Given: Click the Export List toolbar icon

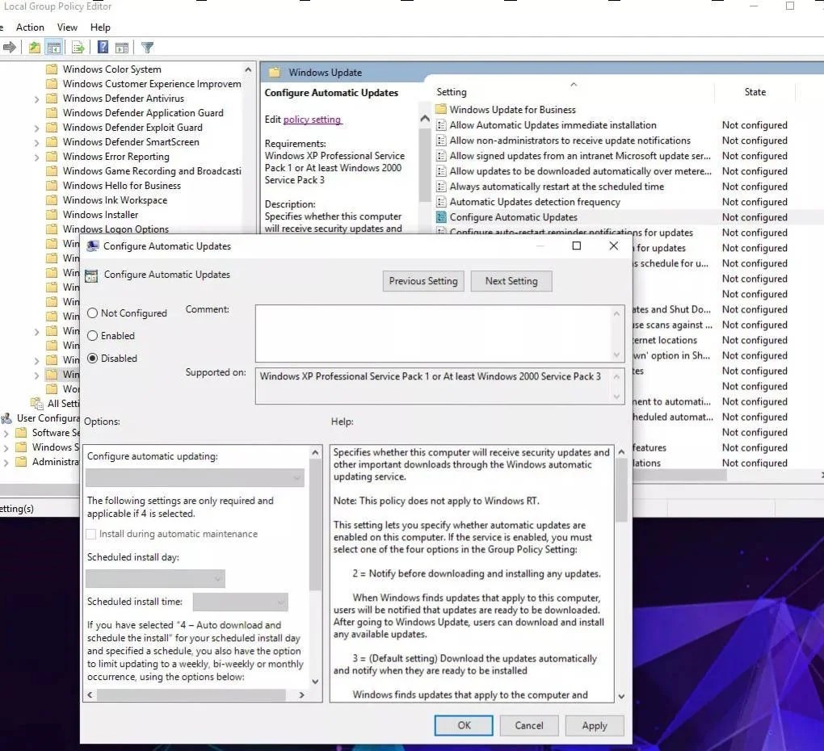Looking at the screenshot, I should (78, 48).
